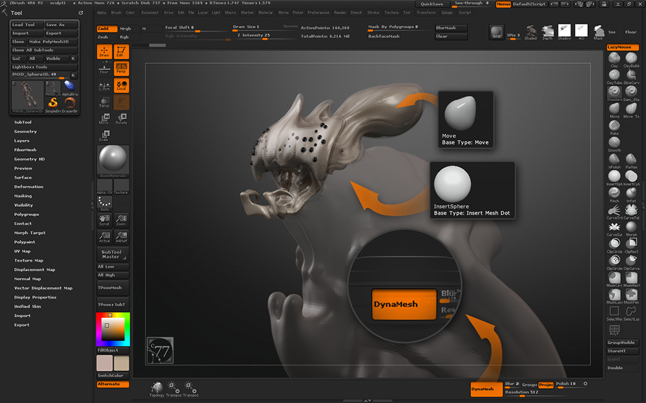Toggle the Project option next to Groups
Viewport: 646px width, 403px height.
pos(546,384)
